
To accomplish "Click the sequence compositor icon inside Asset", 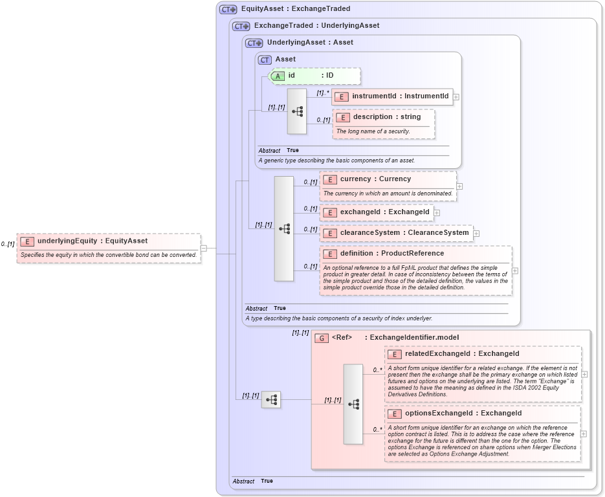I will click(297, 111).
